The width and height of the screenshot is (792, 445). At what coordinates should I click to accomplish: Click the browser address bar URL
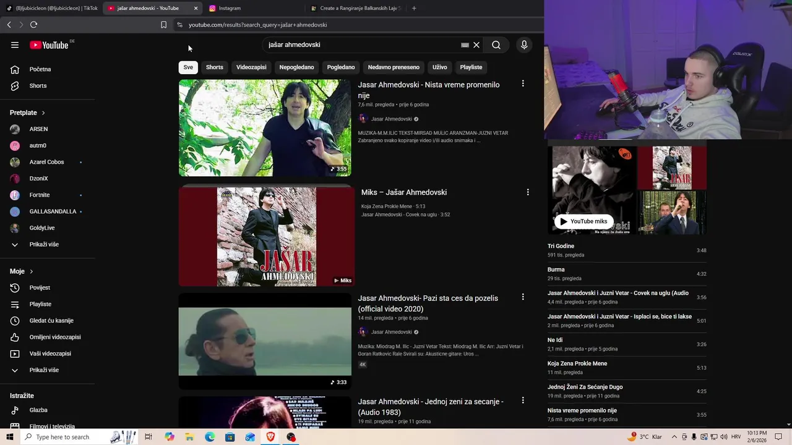click(258, 25)
